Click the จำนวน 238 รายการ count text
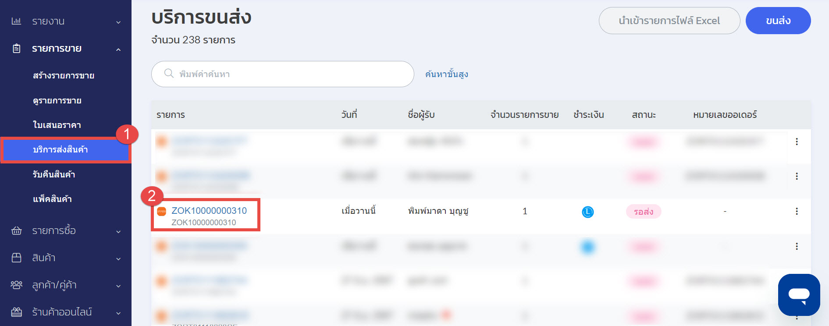 [193, 40]
